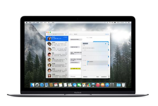Open Notification Center from menu bar
This screenshot has height=106, width=158.
[x=129, y=23]
